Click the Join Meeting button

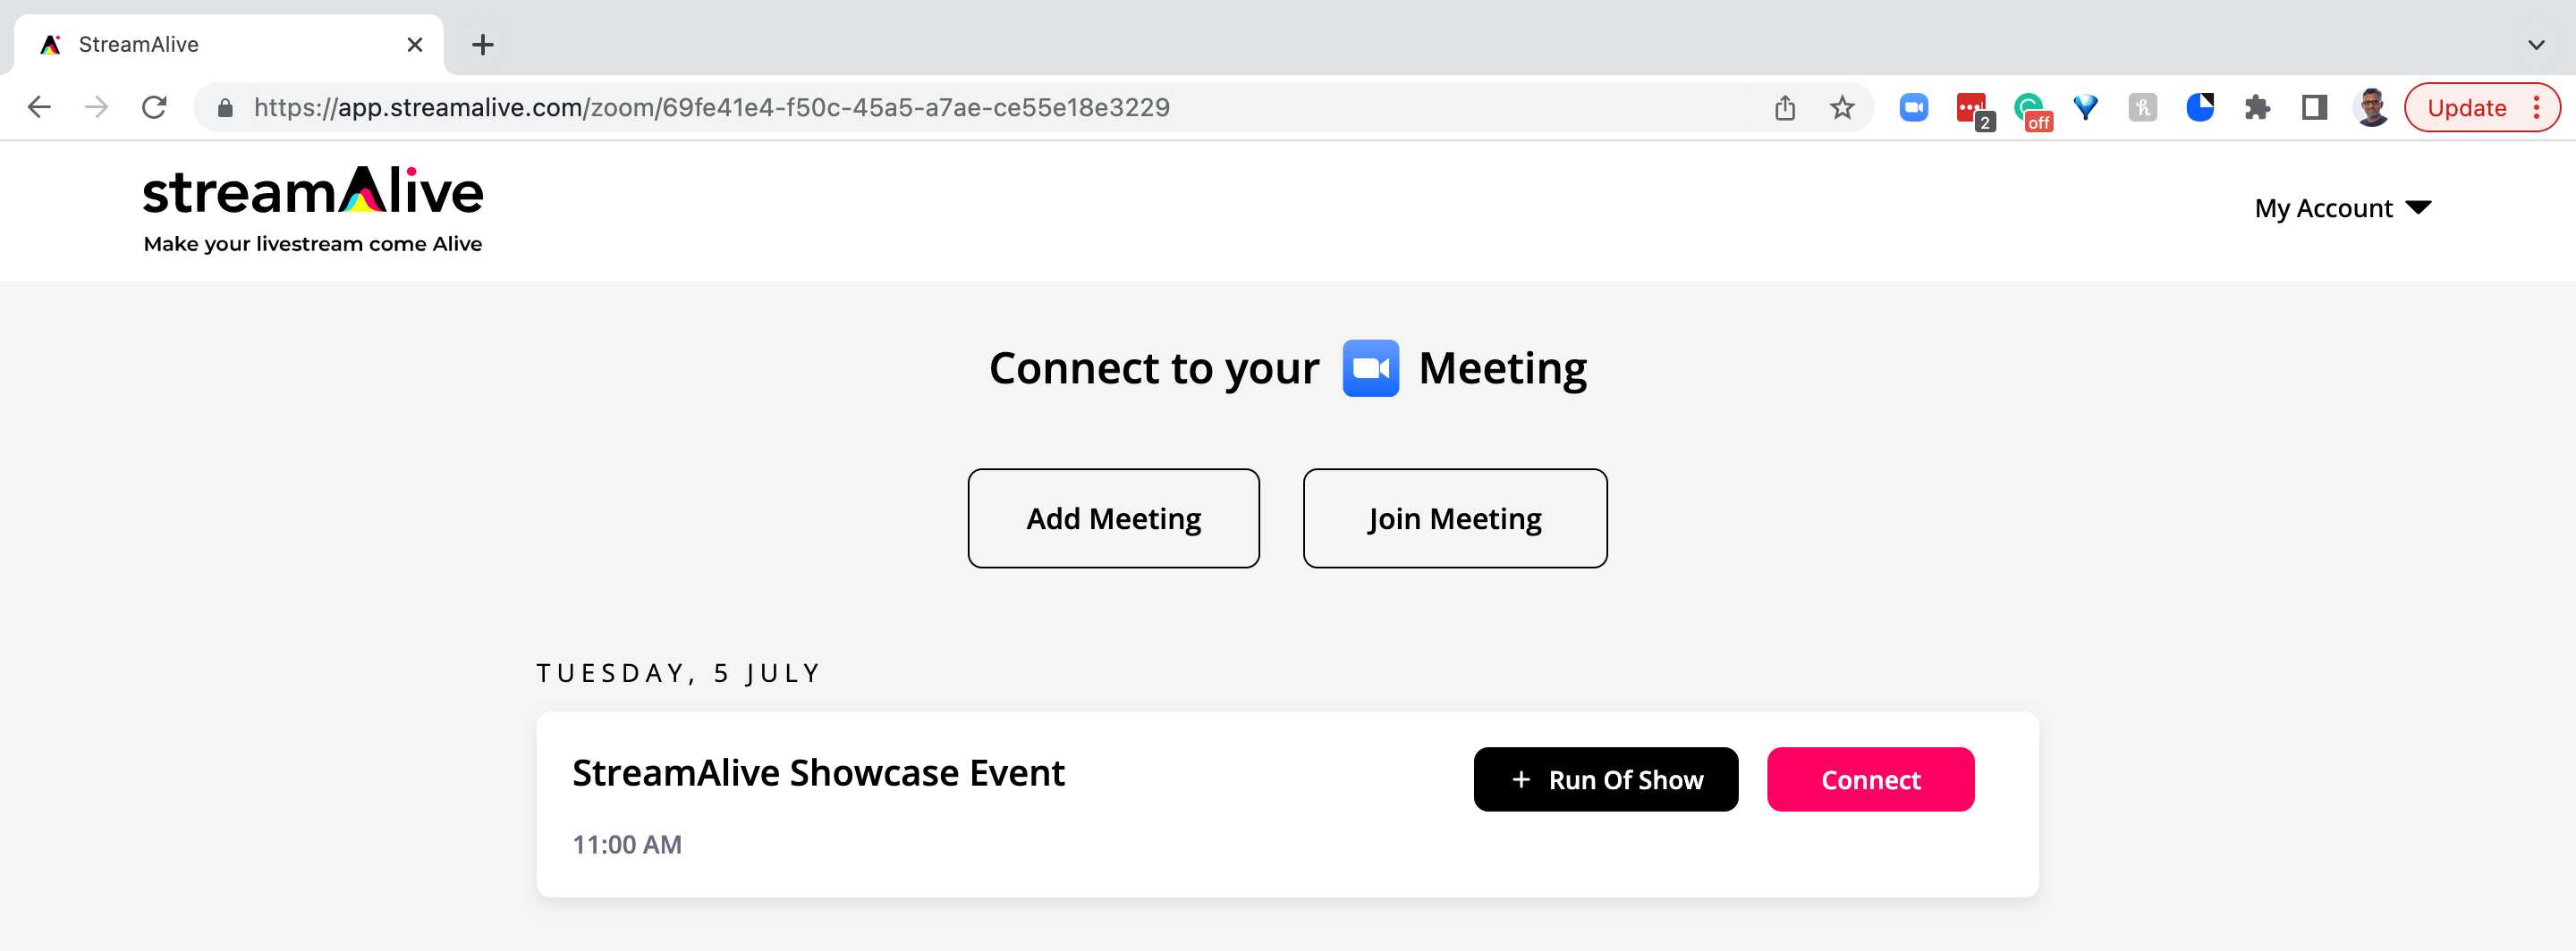click(1454, 518)
